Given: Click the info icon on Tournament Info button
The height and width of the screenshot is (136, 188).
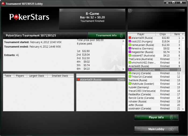Looking at the screenshot, I should 121,35.
